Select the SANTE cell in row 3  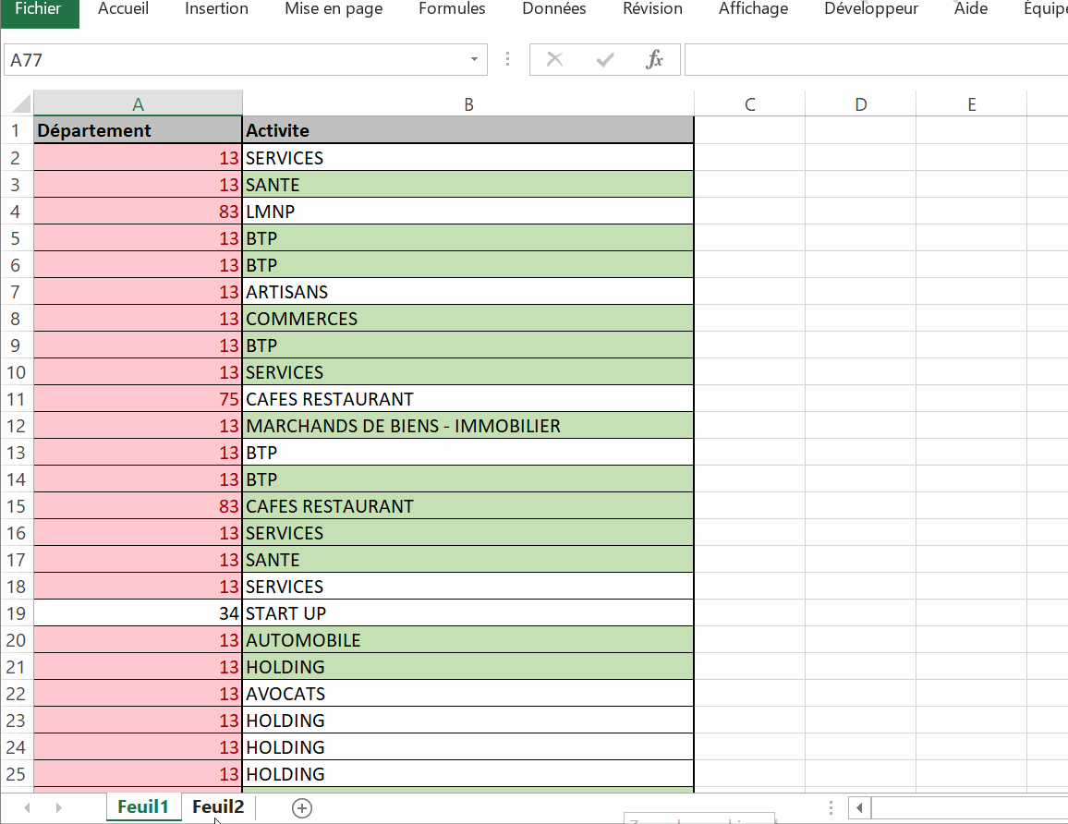[x=468, y=185]
